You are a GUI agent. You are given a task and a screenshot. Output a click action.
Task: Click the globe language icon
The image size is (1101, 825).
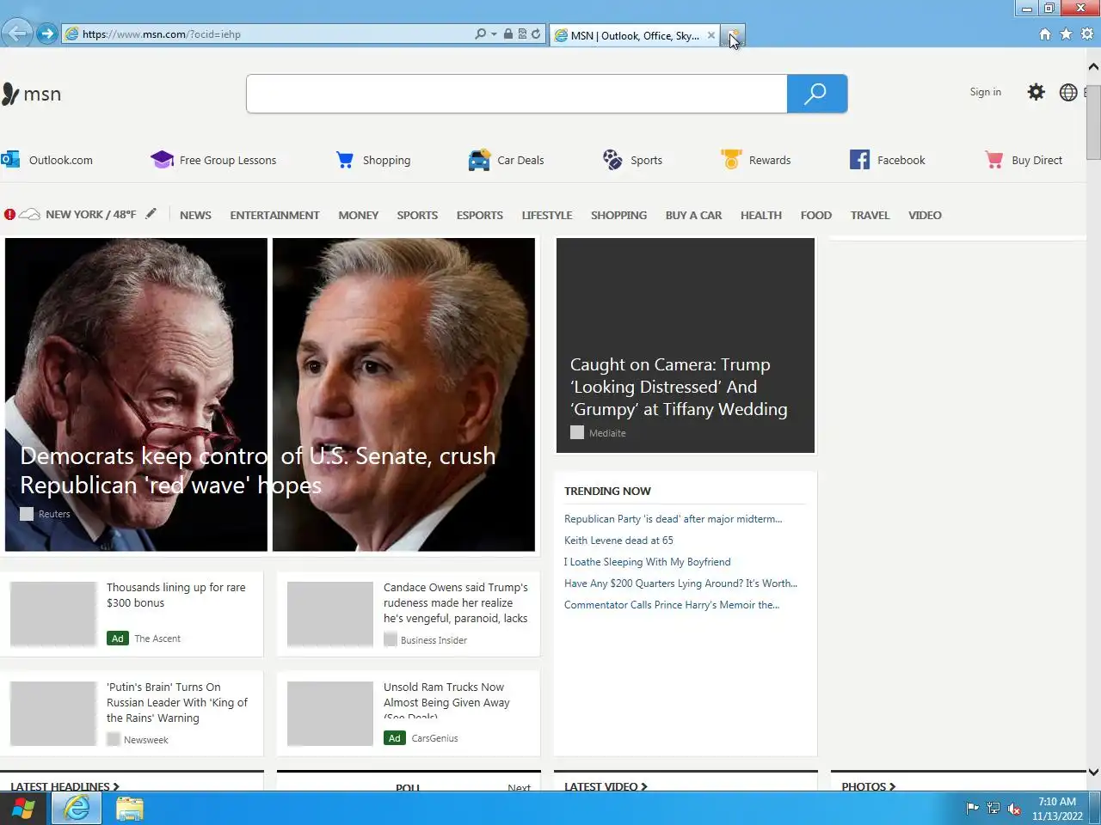(1068, 92)
